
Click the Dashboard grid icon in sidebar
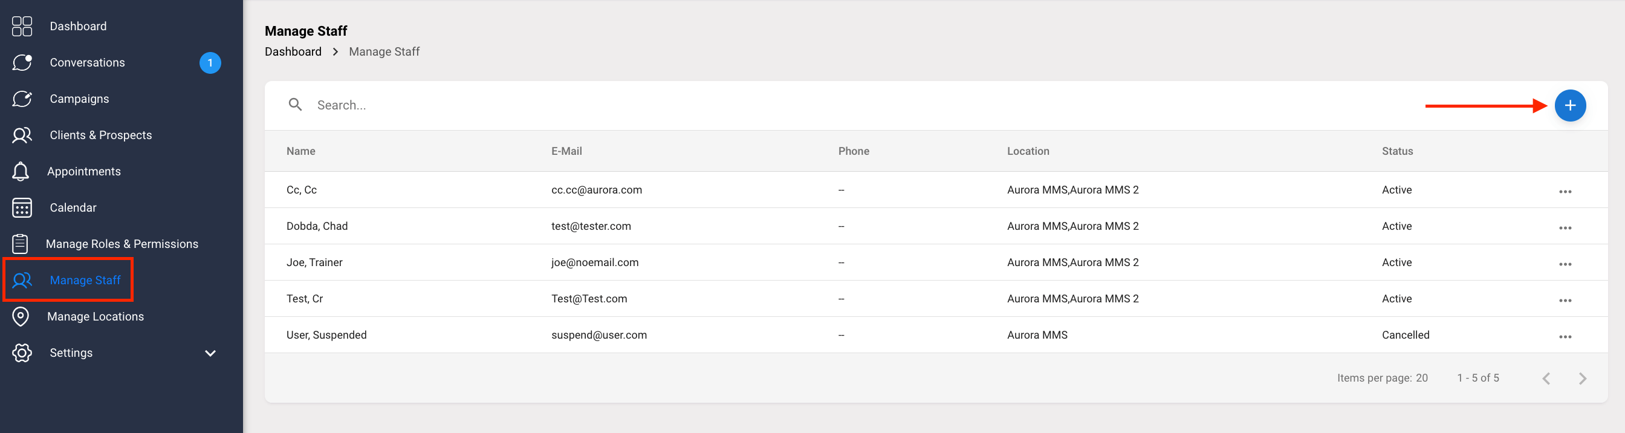[22, 27]
